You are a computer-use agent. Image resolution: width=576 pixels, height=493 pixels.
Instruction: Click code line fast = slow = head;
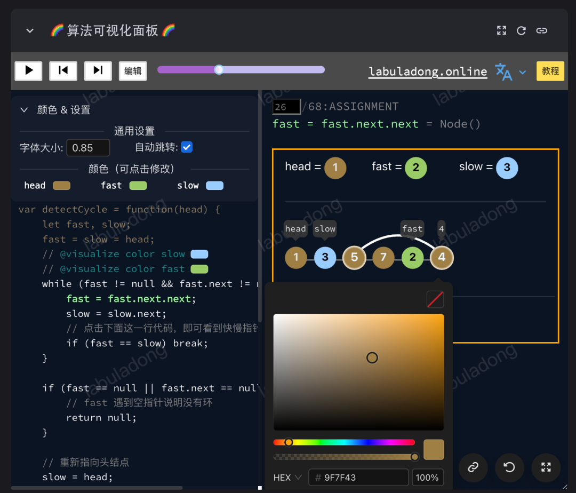pos(98,240)
